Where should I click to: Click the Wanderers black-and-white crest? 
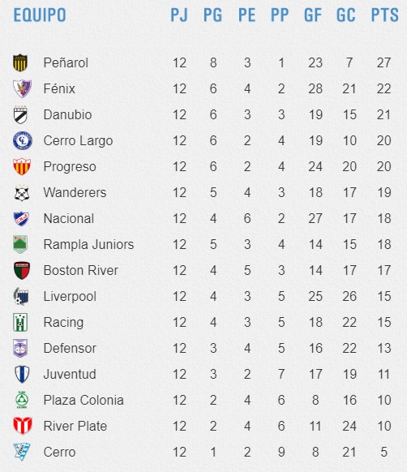point(22,193)
